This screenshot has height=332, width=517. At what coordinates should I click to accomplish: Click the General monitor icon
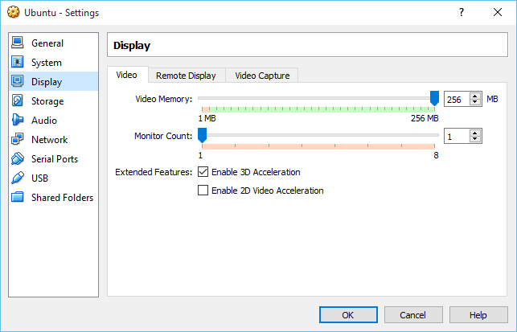pos(17,43)
